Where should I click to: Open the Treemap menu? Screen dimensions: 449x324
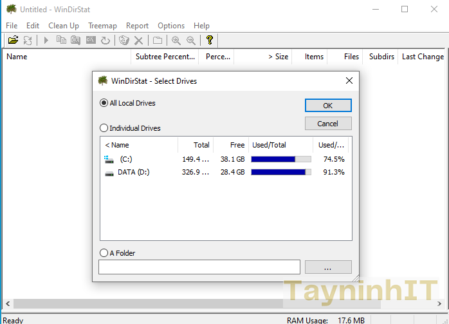click(x=102, y=26)
